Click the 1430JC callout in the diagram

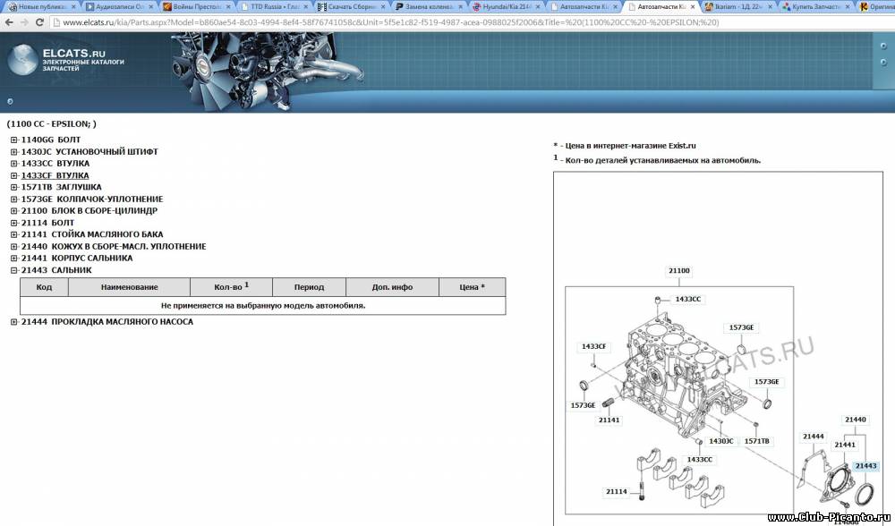click(x=720, y=441)
